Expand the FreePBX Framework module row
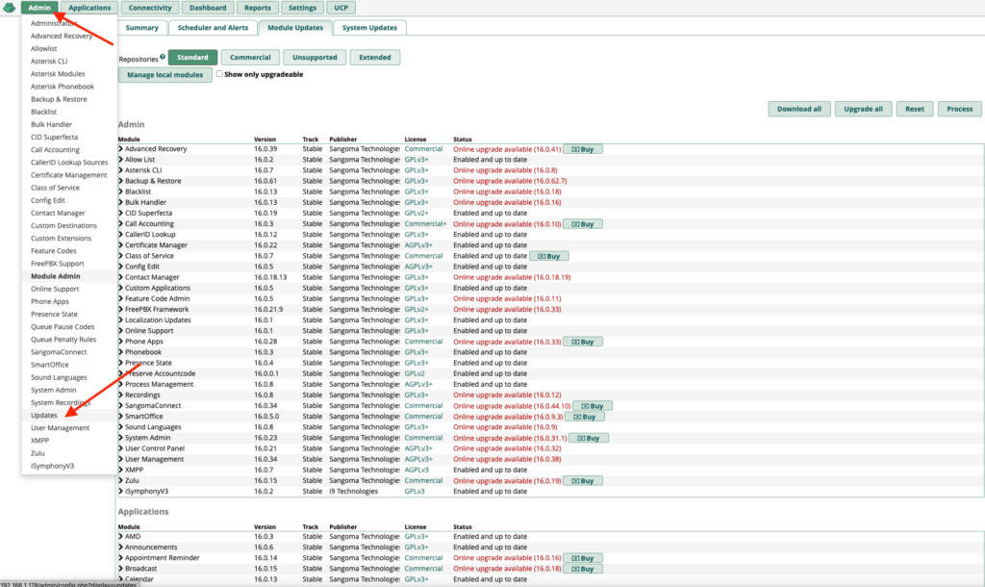 click(156, 310)
